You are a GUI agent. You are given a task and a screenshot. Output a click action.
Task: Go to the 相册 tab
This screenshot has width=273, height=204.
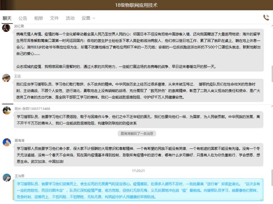(x=38, y=18)
